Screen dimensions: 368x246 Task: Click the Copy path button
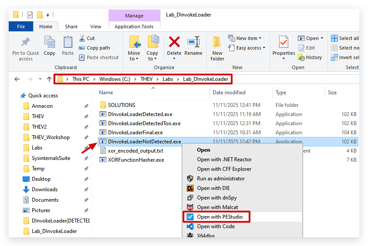click(x=94, y=48)
